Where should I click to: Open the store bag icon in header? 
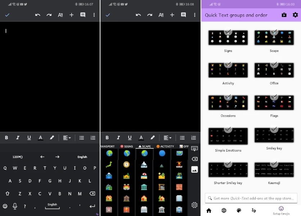coord(284,15)
